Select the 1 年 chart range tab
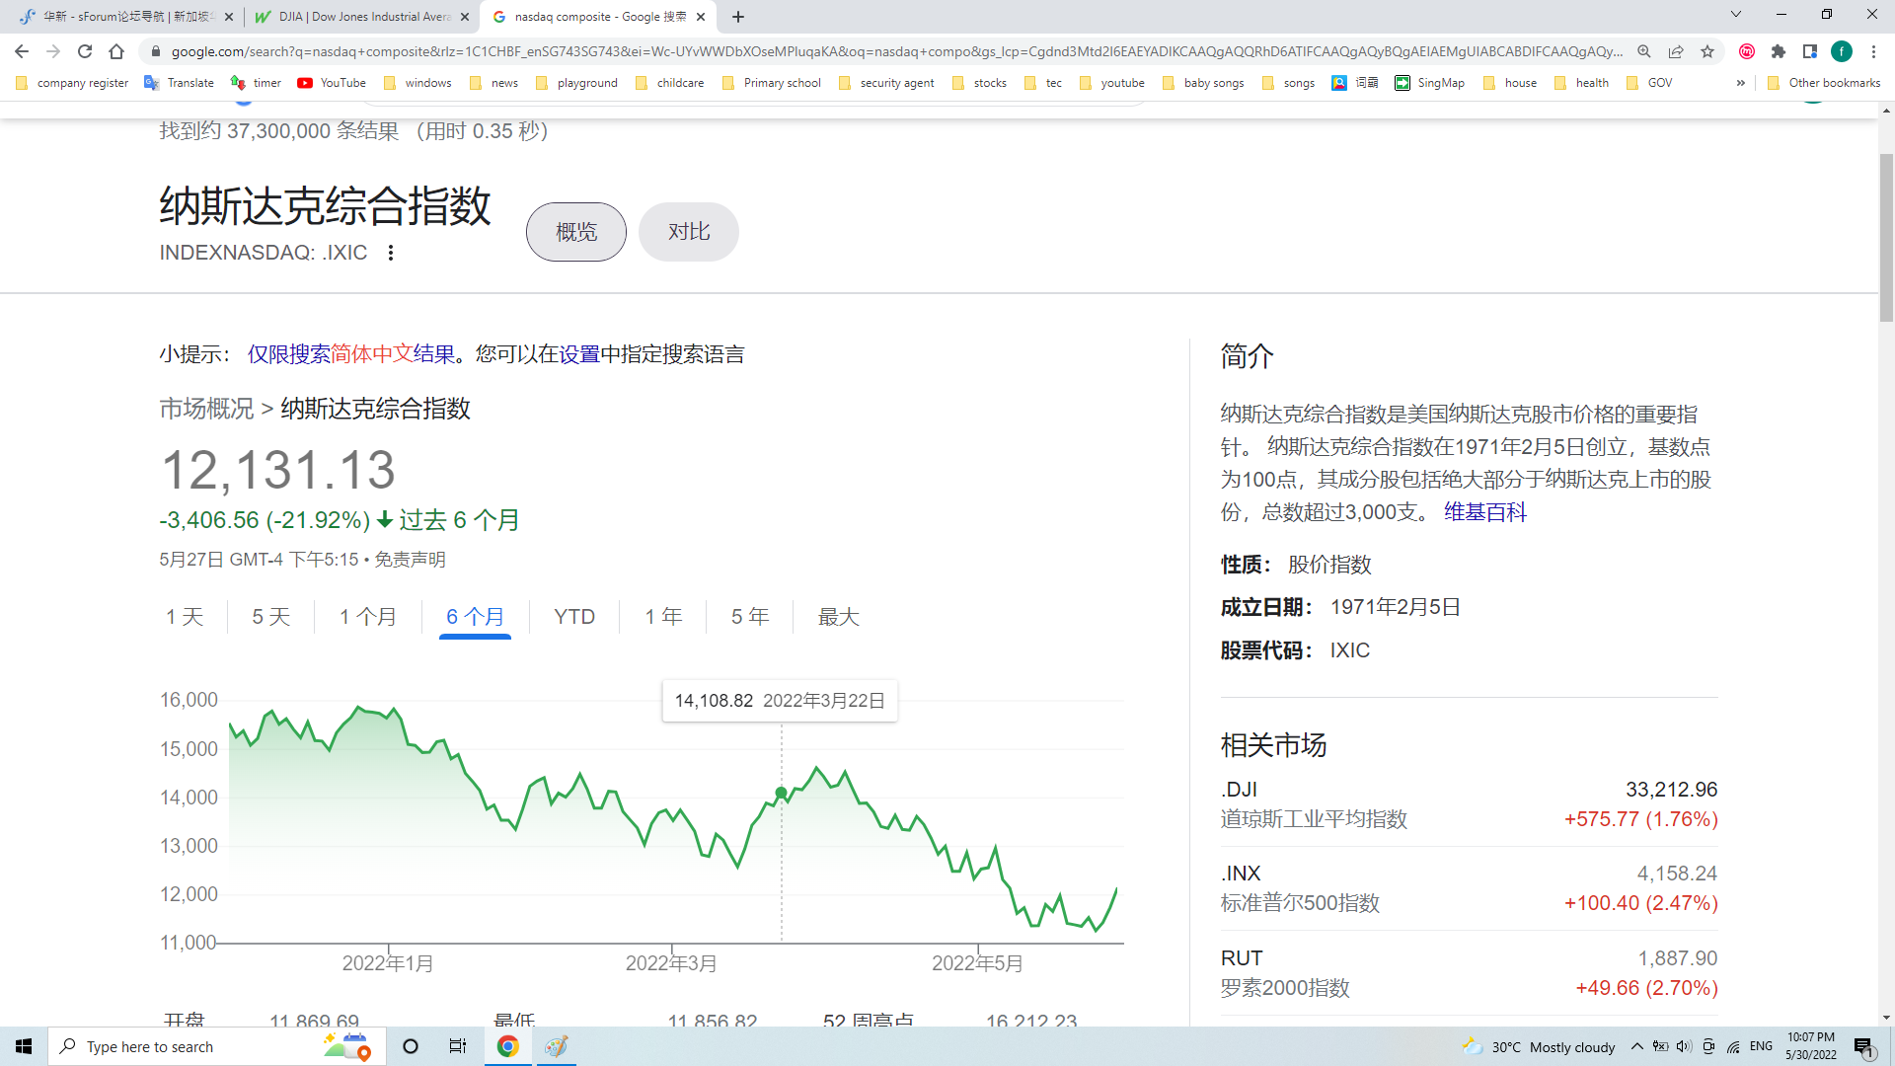 point(663,617)
